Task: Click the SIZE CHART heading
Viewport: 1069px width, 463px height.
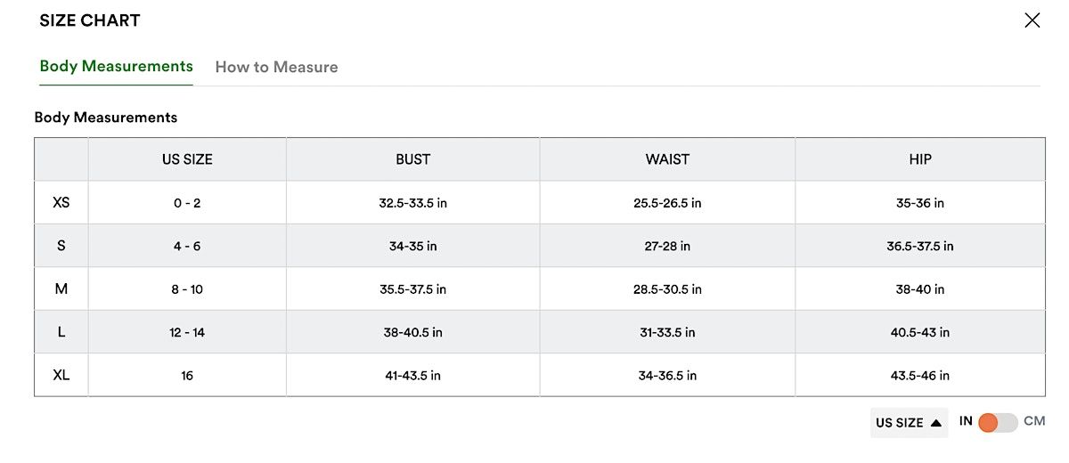Action: tap(90, 20)
